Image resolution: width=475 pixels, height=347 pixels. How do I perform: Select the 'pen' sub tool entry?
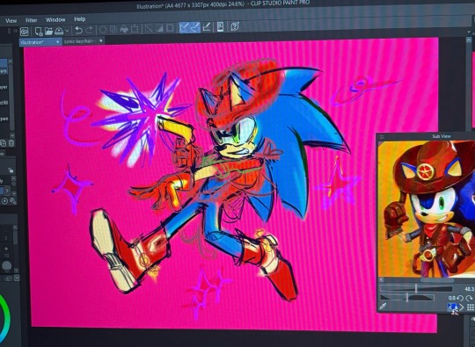click(4, 119)
